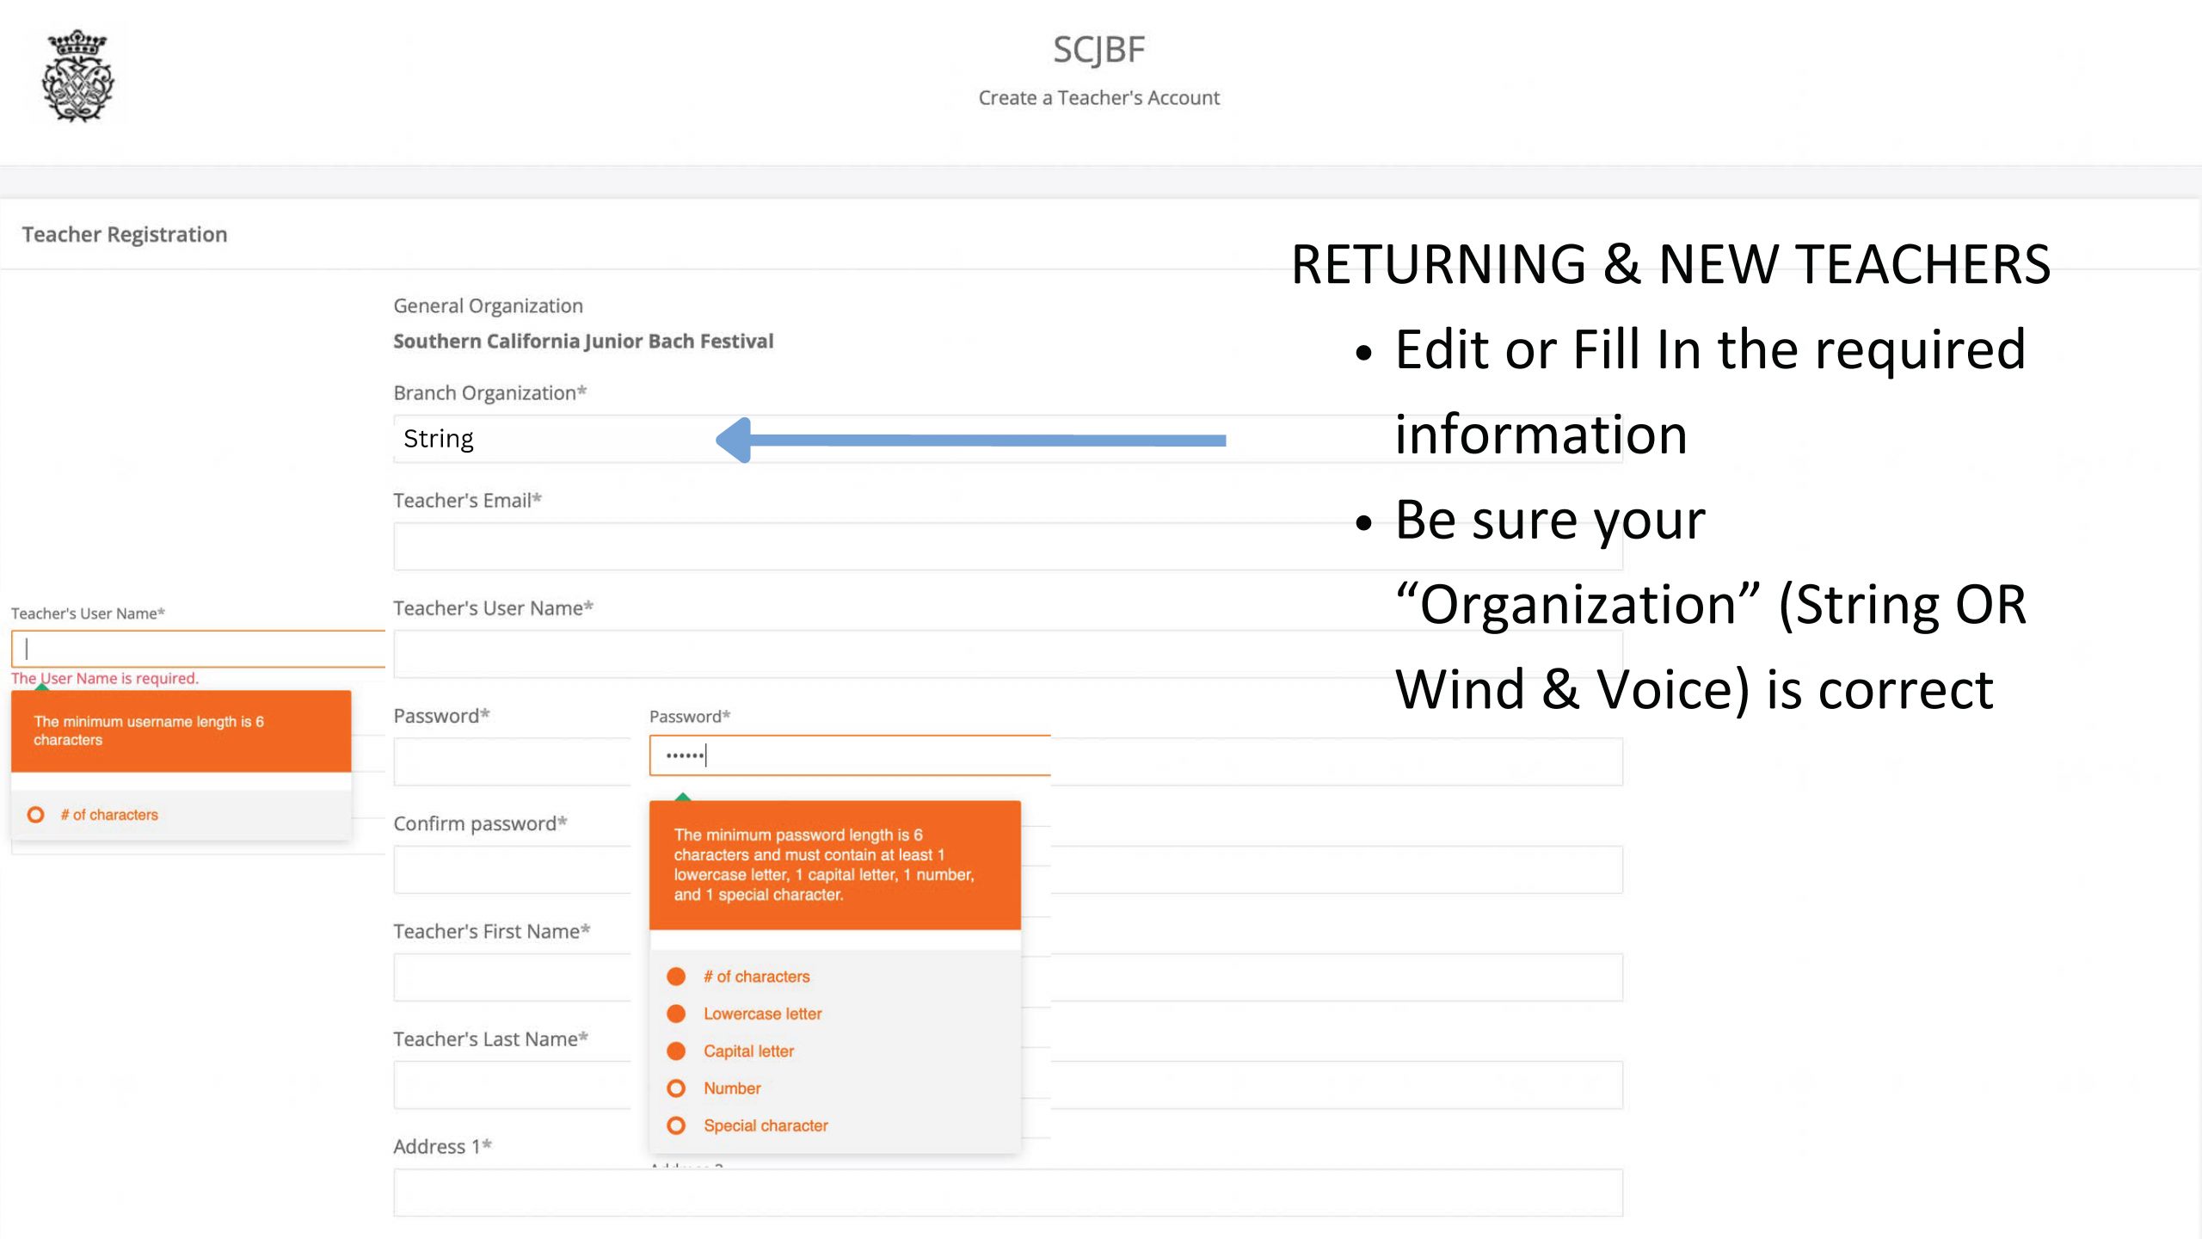
Task: Click the unfilled 'Number' requirement circle
Action: click(x=676, y=1088)
